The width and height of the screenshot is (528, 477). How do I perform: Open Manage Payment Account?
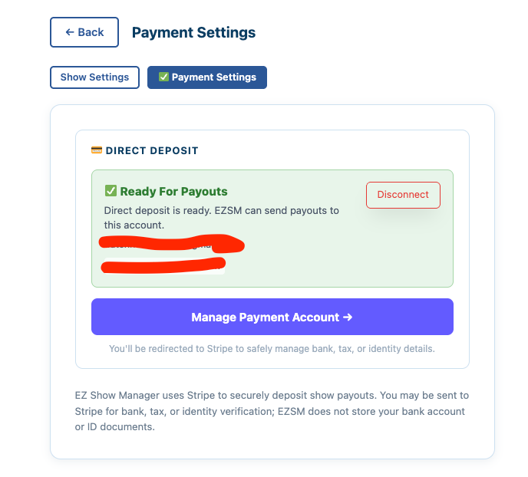pos(272,317)
